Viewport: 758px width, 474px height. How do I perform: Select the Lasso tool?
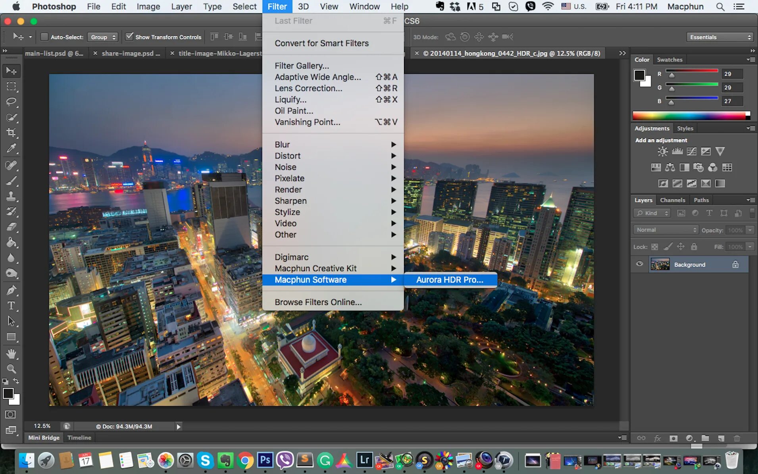pyautogui.click(x=12, y=102)
